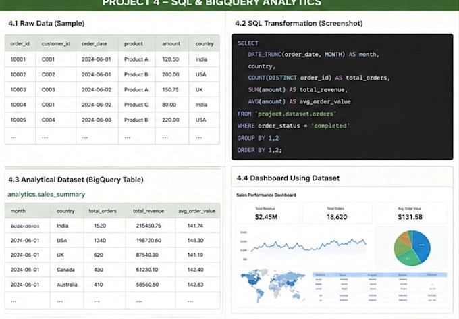The width and height of the screenshot is (459, 319).
Task: Click the "GROUP BY 1,2" line
Action: [258, 138]
